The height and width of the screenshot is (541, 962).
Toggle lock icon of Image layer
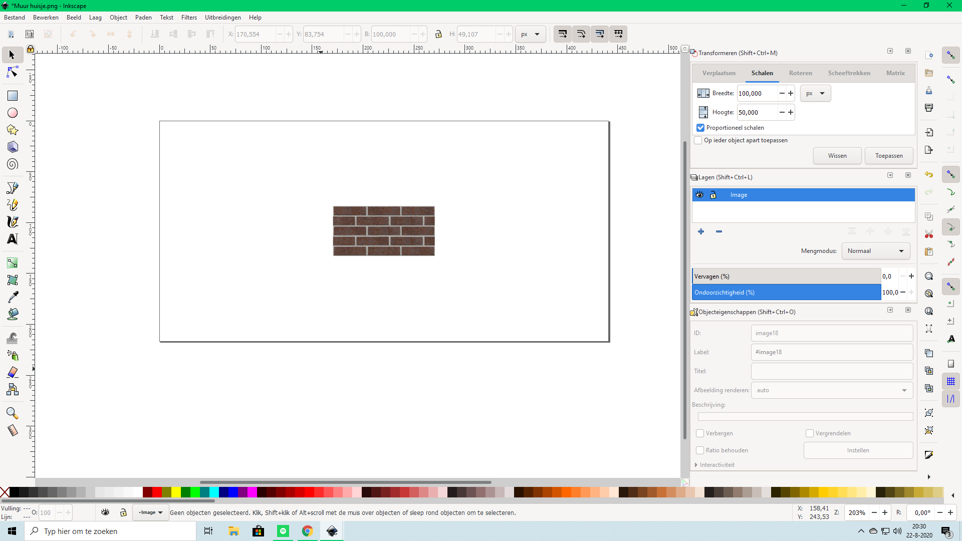(x=713, y=195)
